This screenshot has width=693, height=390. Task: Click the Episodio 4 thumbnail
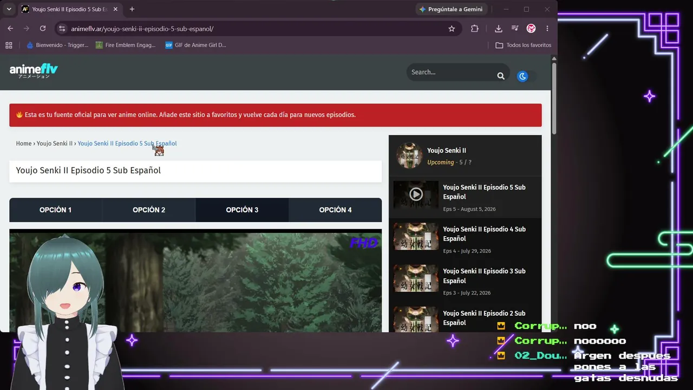[416, 236]
